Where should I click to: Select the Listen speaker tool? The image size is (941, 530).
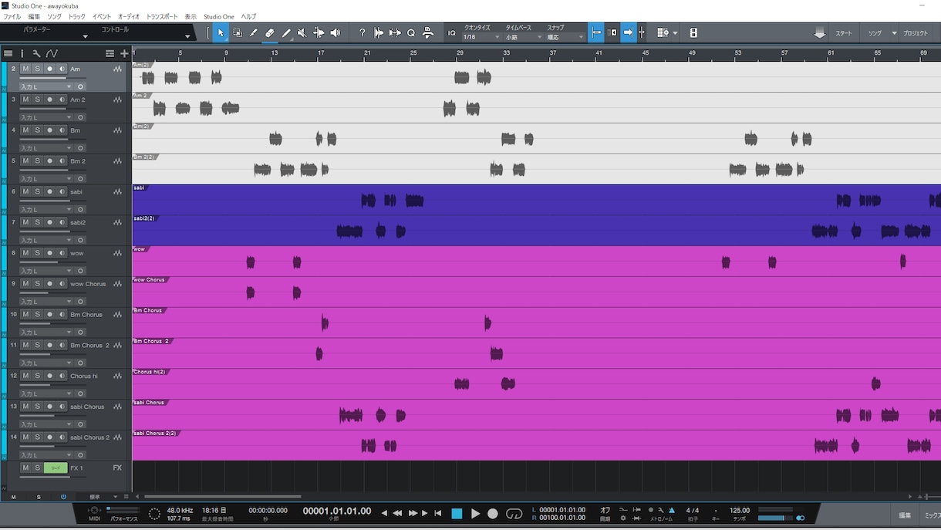pos(335,33)
